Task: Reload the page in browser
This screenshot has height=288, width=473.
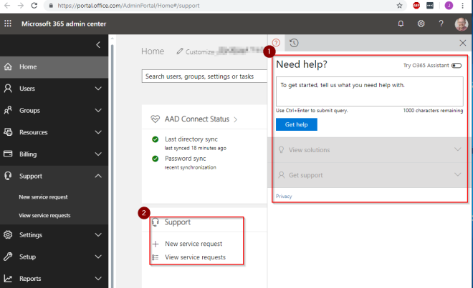Action: click(x=34, y=6)
